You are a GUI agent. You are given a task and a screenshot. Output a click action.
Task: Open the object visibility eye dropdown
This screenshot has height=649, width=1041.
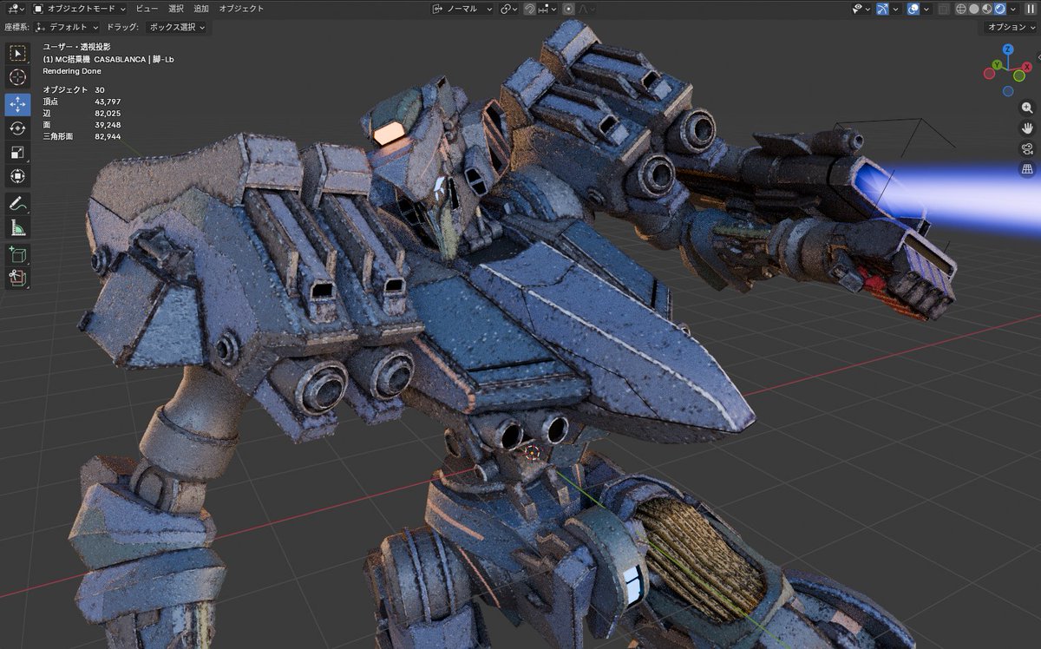coord(861,8)
